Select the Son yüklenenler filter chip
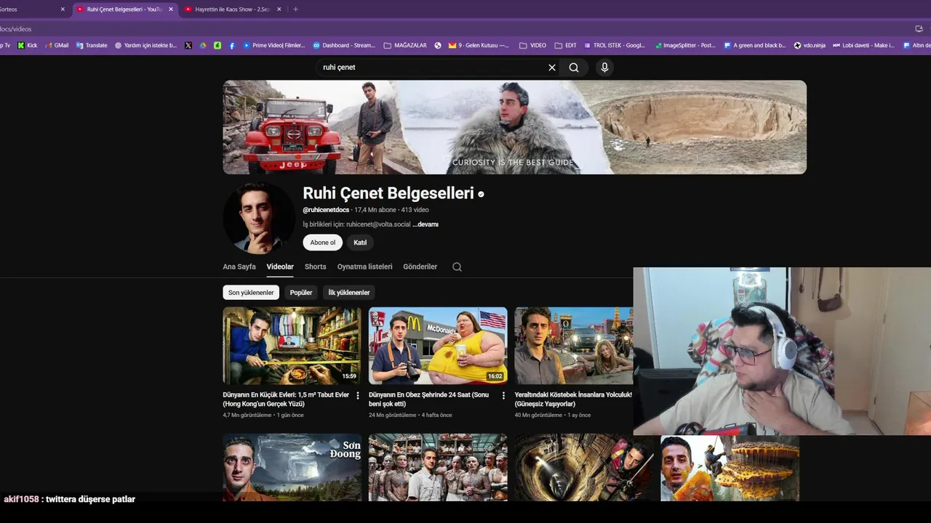The width and height of the screenshot is (931, 523). [251, 293]
